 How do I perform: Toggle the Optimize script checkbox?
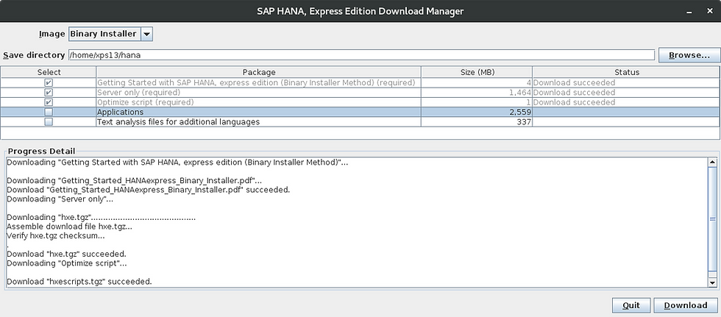coord(49,102)
